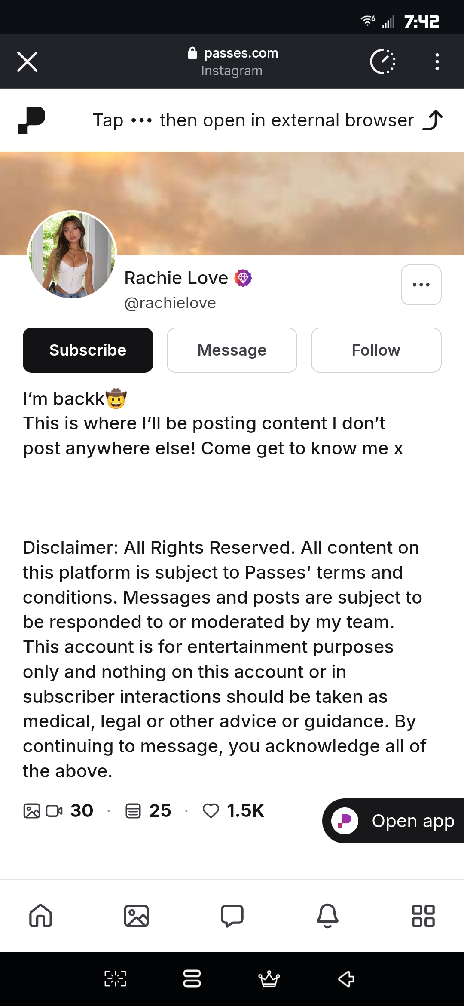This screenshot has height=1006, width=464.
Task: Open the grid more menu tab
Action: [x=423, y=915]
